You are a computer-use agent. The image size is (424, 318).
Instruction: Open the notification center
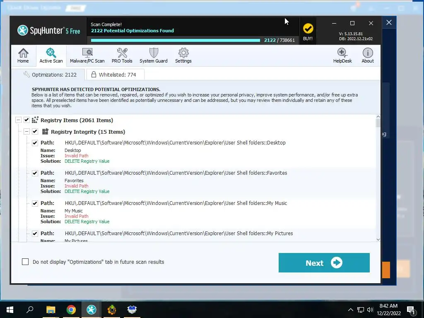point(411,310)
